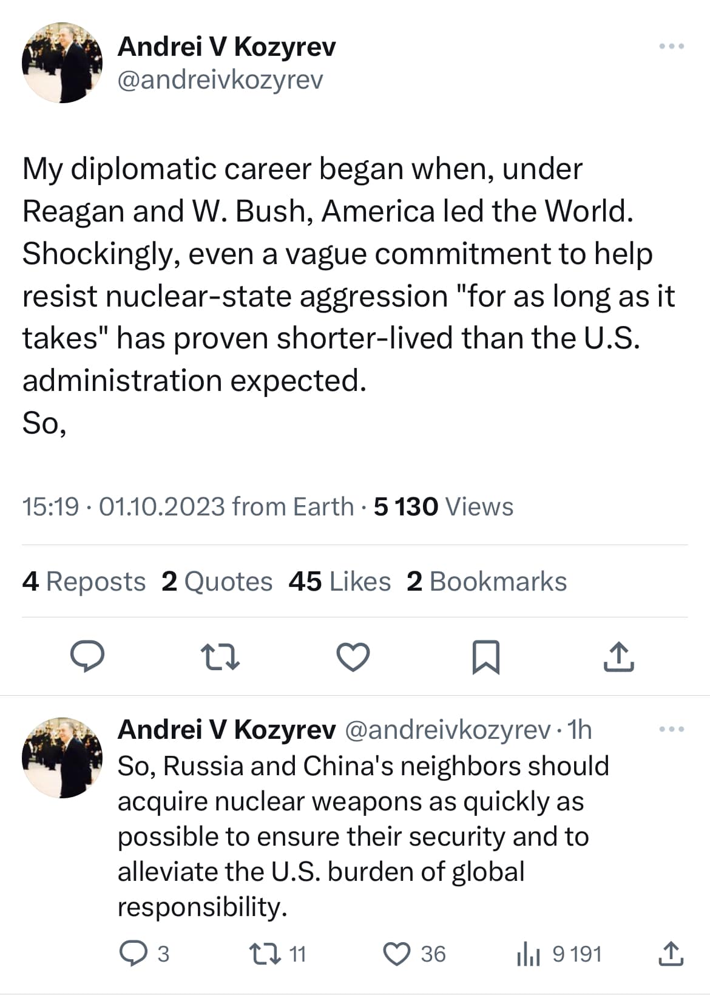
Task: Open the avatar on the reply tweet
Action: [62, 757]
